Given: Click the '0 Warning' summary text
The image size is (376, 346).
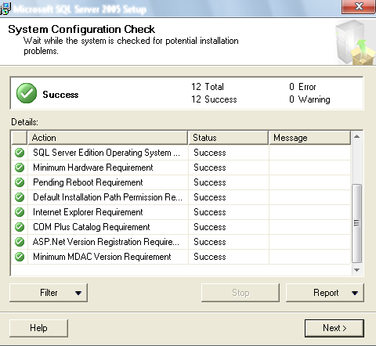Looking at the screenshot, I should [309, 99].
